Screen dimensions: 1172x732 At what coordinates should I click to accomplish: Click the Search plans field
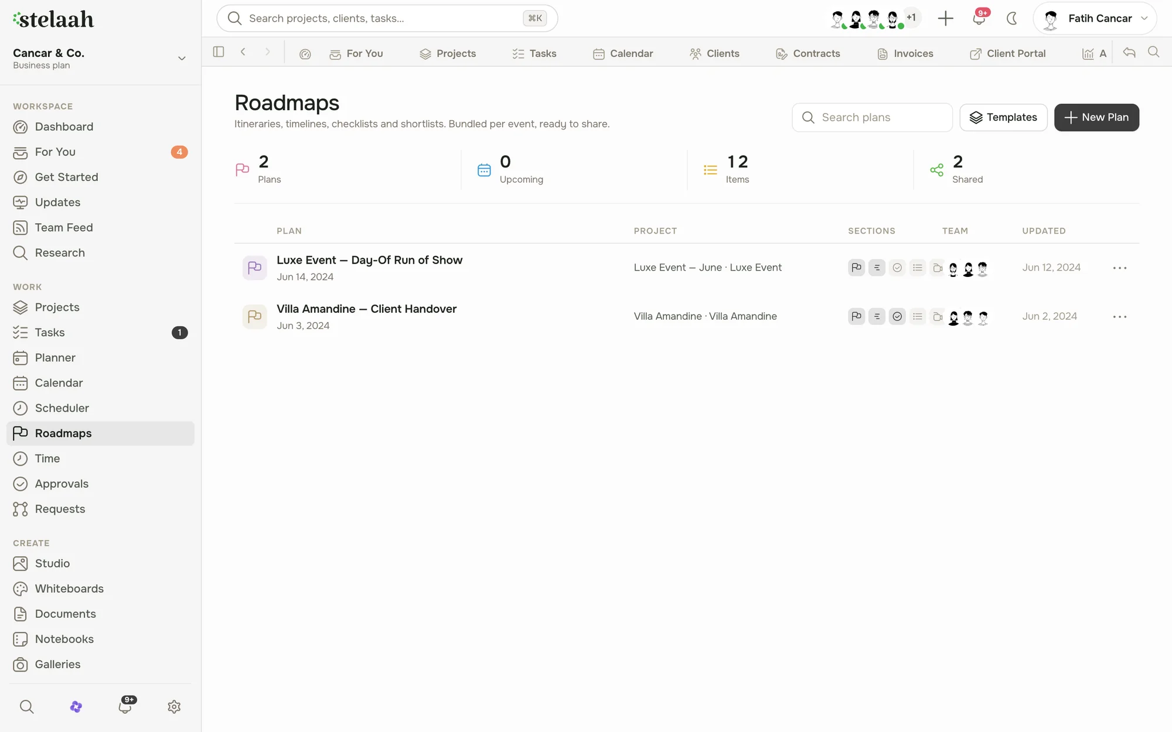coord(872,117)
